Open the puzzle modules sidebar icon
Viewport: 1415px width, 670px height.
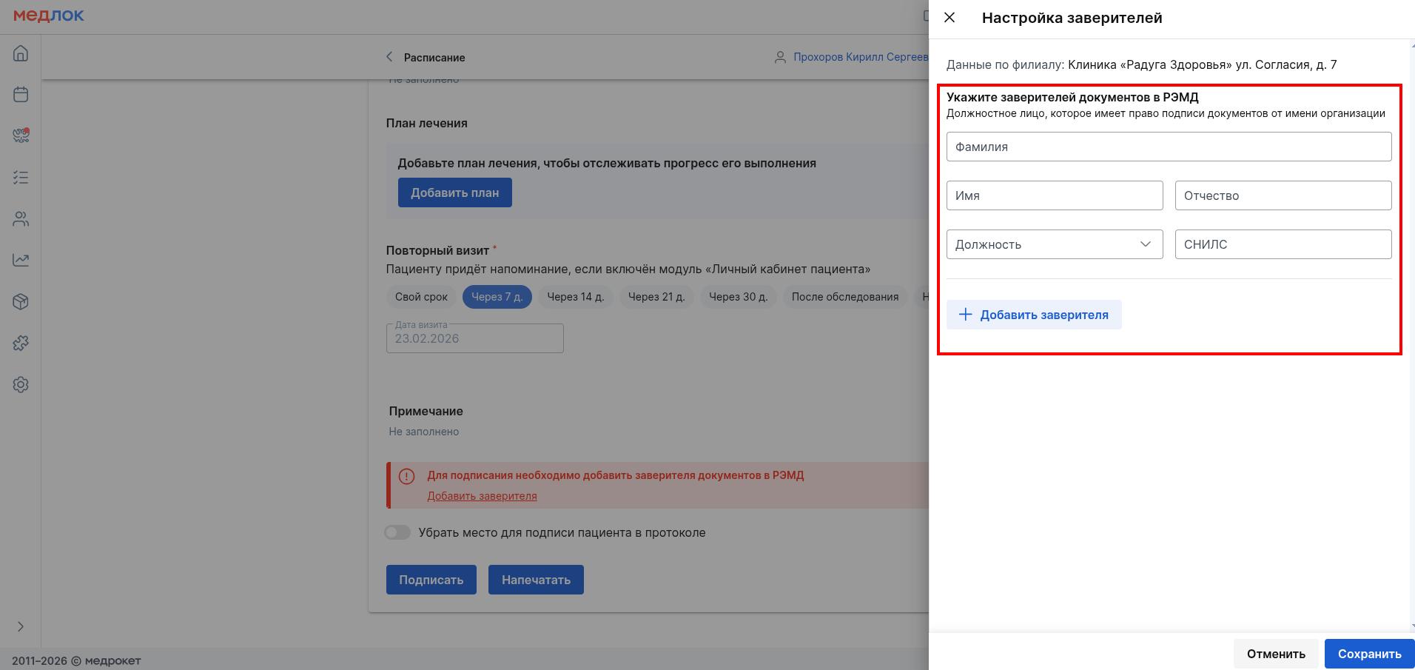(x=21, y=344)
